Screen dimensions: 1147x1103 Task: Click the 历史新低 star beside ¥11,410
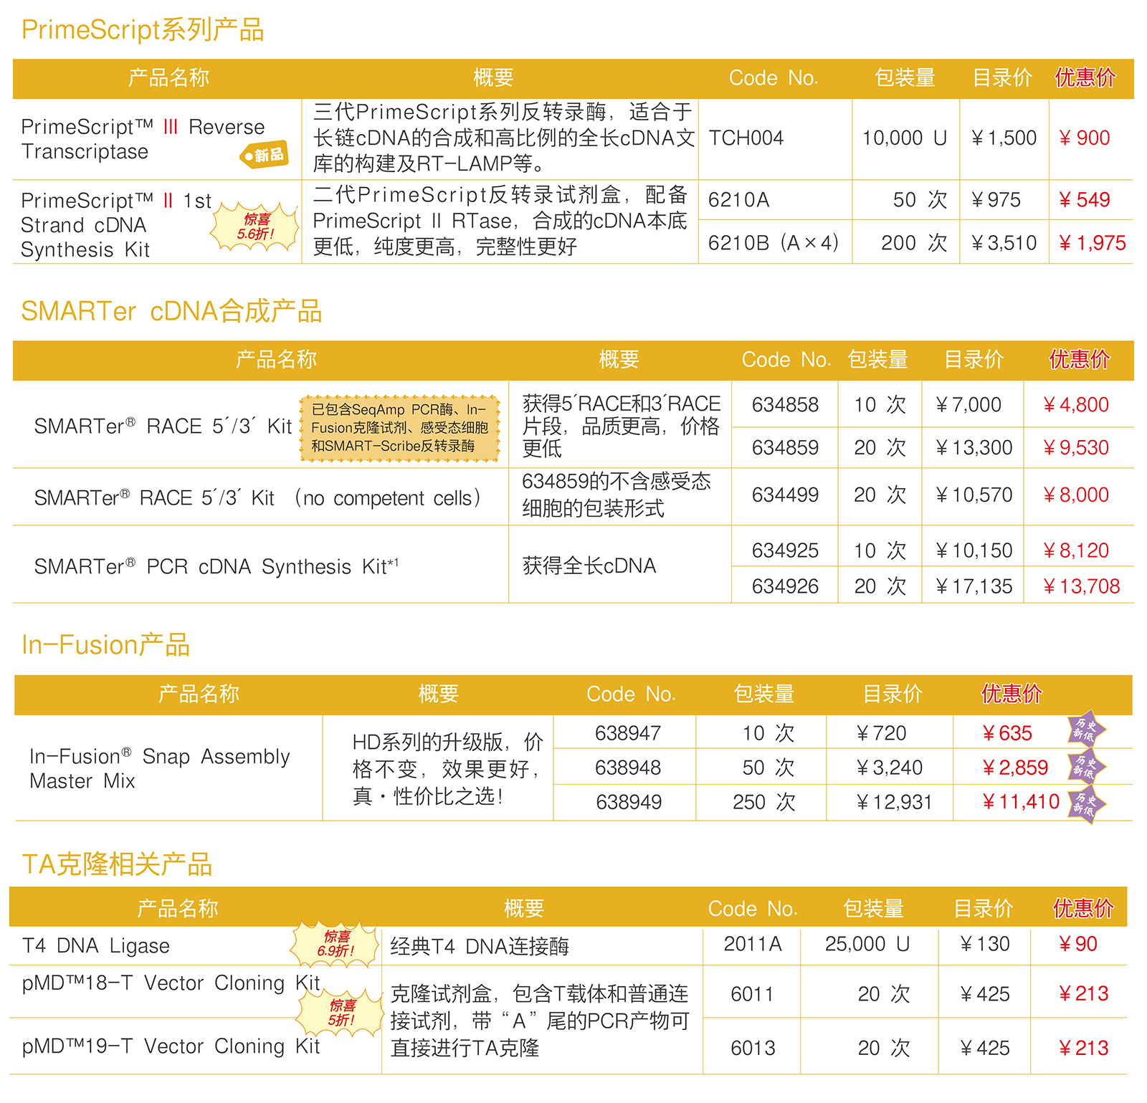click(x=1085, y=806)
